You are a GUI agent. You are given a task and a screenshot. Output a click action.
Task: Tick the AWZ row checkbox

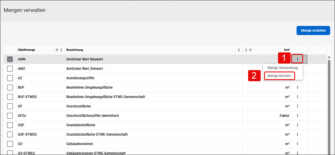point(10,69)
